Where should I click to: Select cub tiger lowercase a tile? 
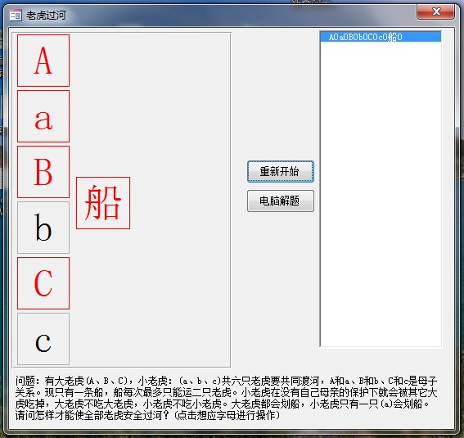(43, 116)
